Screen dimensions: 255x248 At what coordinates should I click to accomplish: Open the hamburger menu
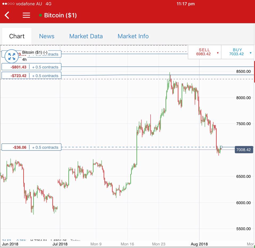click(26, 15)
